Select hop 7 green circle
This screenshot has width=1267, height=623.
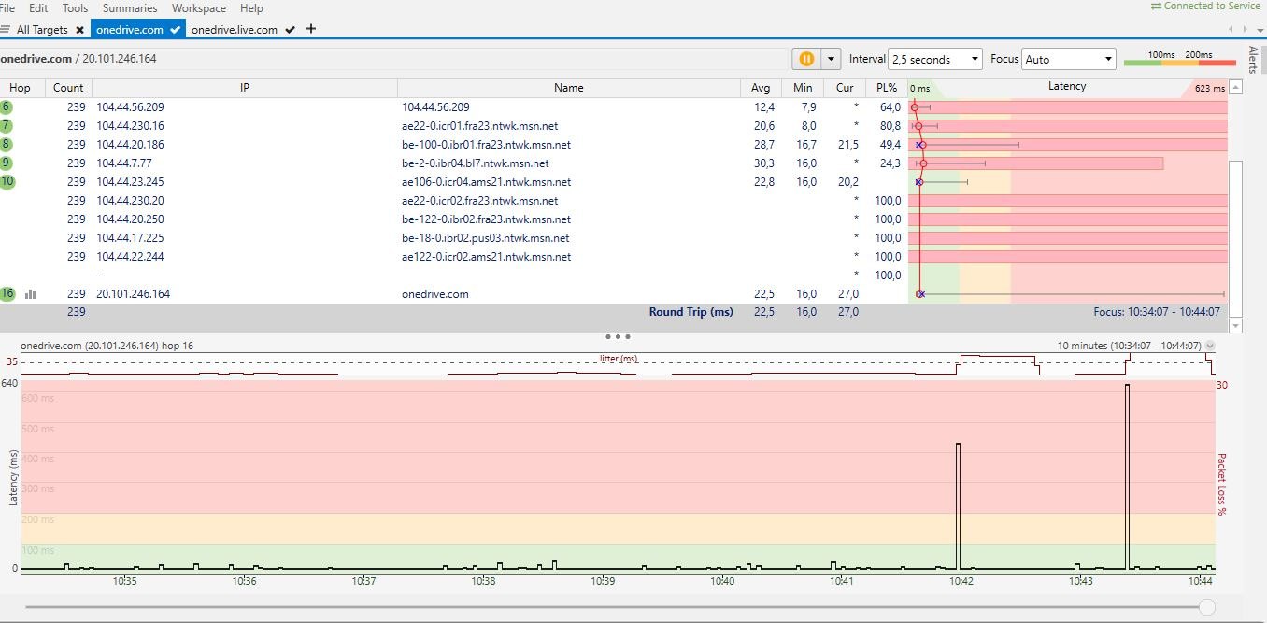[6, 125]
